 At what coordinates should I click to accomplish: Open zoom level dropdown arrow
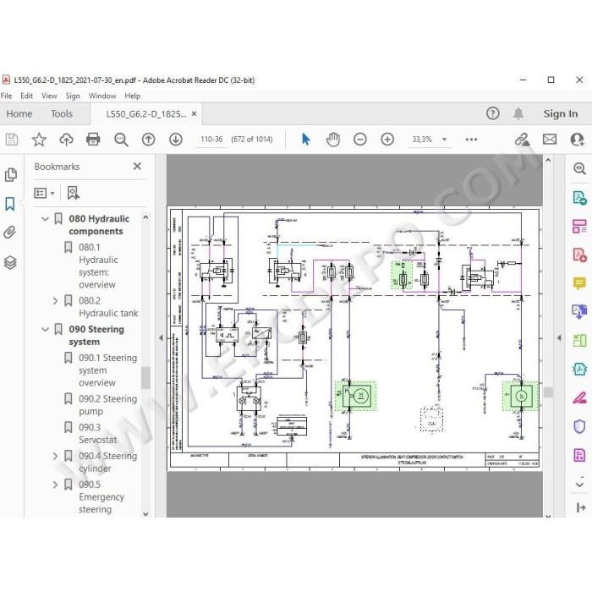[x=444, y=140]
